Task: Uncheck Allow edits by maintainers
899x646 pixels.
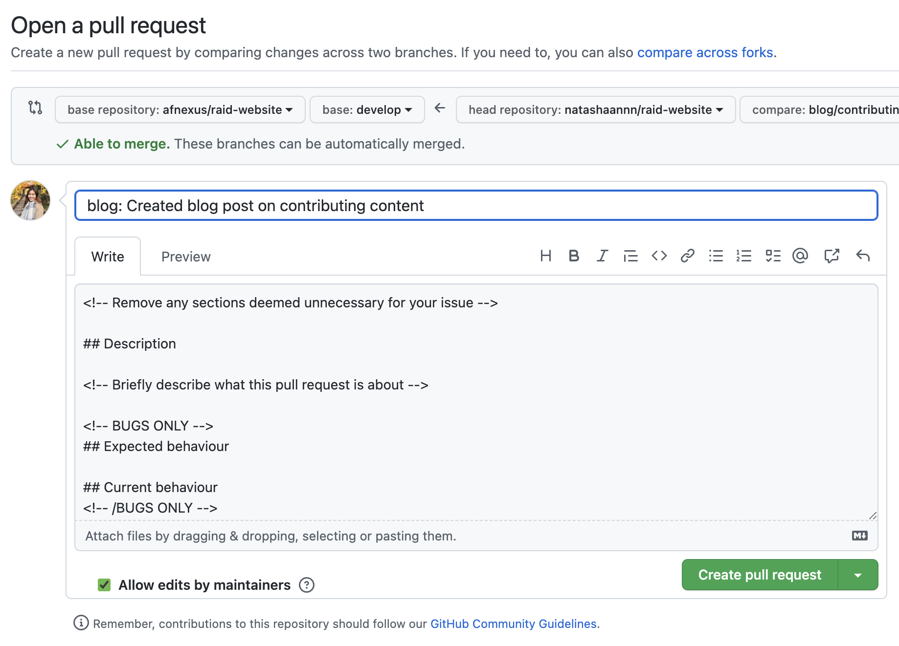Action: [104, 585]
